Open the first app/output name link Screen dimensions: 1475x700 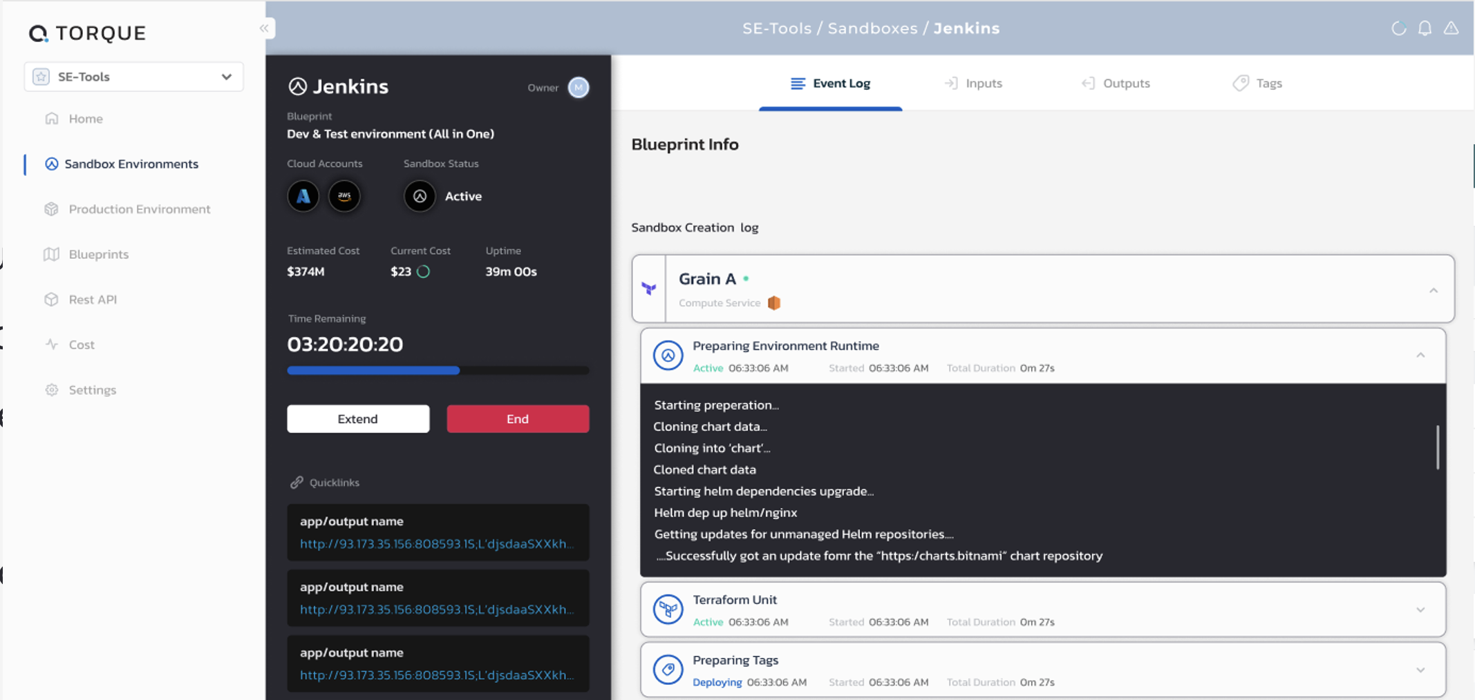point(437,544)
